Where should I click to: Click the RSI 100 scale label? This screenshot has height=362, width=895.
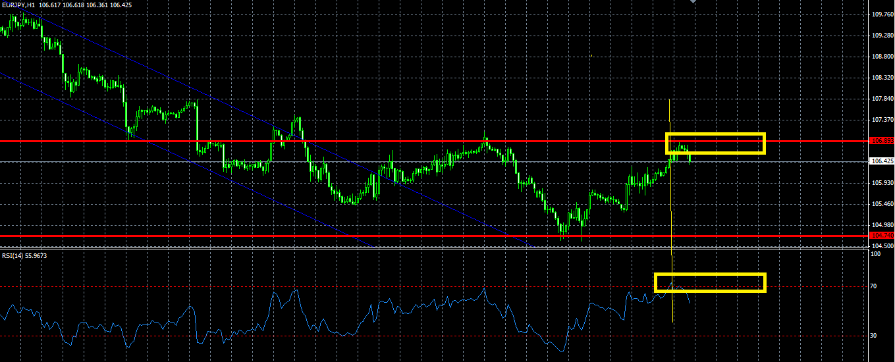click(x=876, y=253)
